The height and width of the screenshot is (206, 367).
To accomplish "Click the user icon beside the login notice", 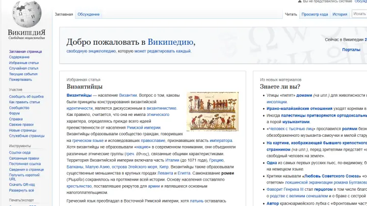I will [x=300, y=1].
